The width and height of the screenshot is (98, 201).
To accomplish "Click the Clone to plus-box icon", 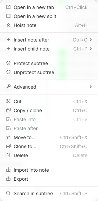I will tap(8, 146).
